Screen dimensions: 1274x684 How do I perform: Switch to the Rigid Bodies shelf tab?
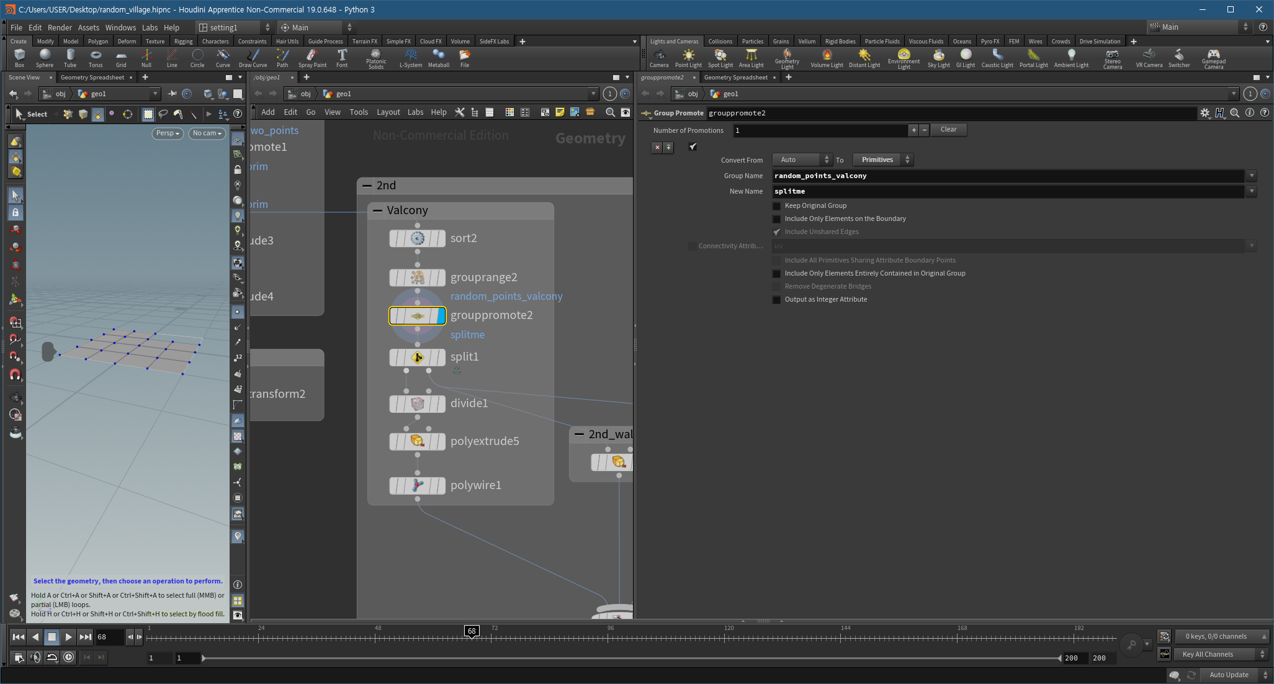click(840, 42)
